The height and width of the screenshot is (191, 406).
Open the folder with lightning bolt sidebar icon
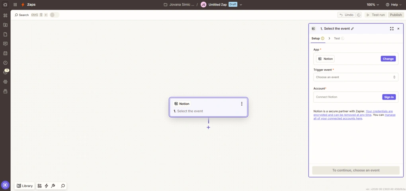click(5, 25)
